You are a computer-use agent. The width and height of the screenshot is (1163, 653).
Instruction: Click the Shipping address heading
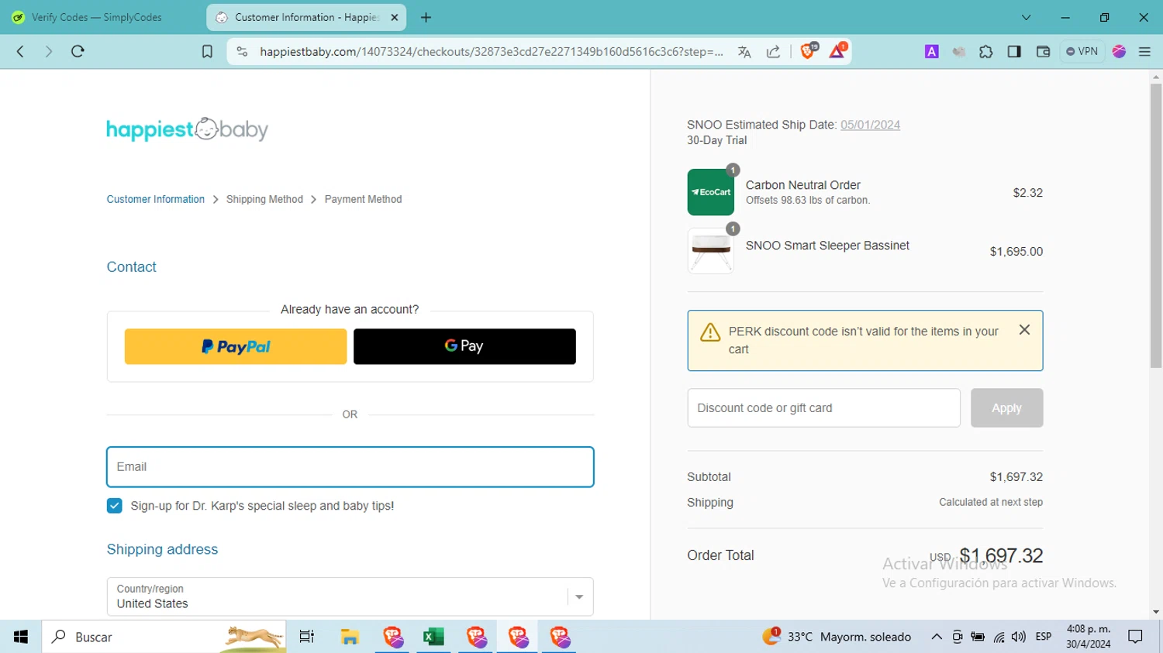click(x=162, y=549)
